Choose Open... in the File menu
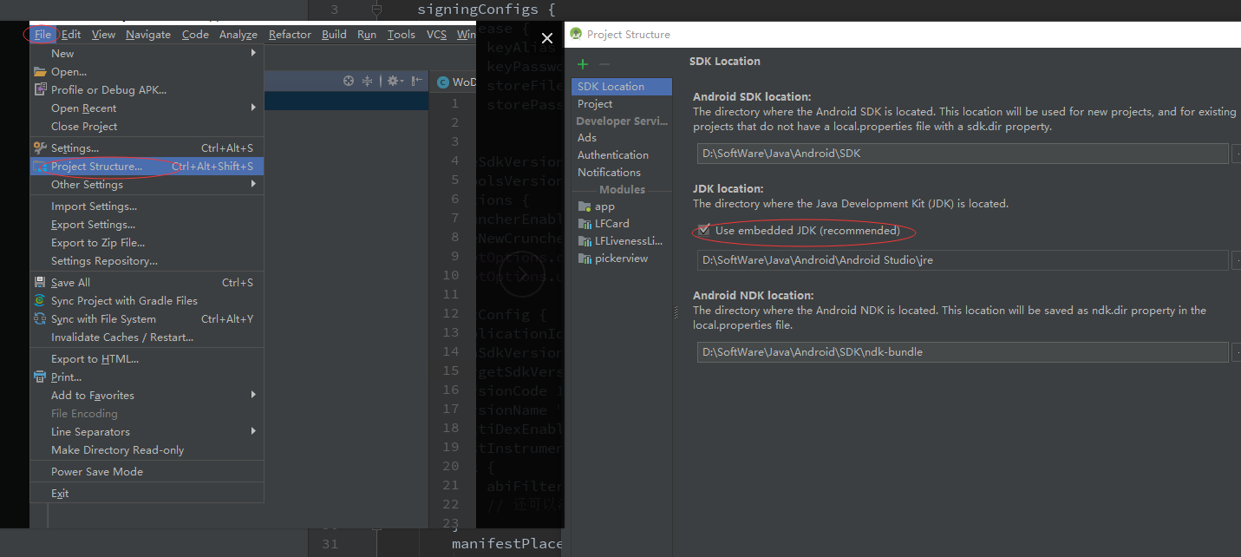1241x557 pixels. 147,71
